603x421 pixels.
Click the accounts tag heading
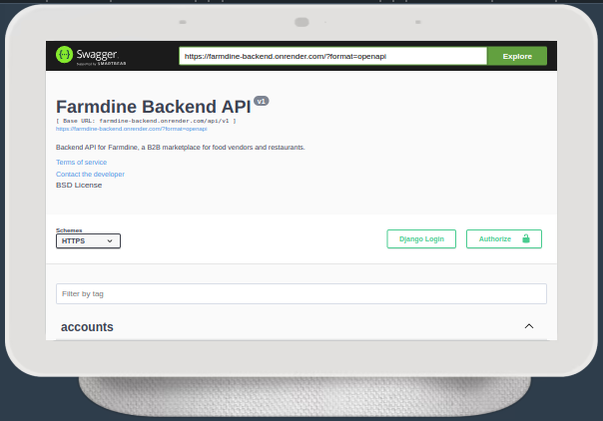click(87, 327)
